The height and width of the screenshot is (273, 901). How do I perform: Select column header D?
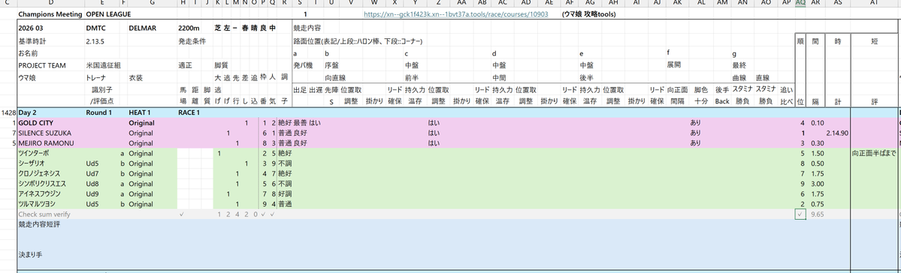click(51, 4)
